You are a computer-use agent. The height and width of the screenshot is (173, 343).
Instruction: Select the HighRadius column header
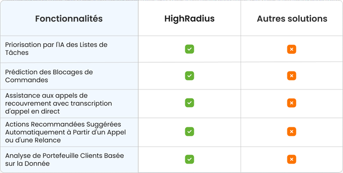[x=189, y=19]
